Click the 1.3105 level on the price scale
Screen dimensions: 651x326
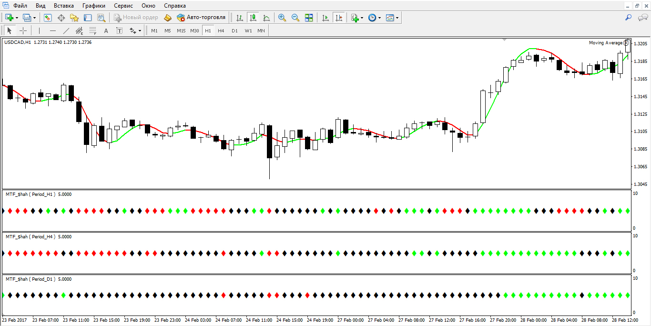641,132
